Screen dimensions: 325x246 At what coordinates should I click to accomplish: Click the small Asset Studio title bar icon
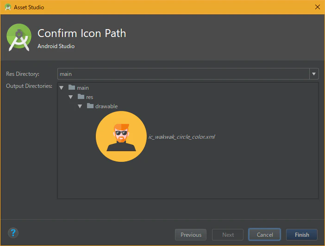8,7
